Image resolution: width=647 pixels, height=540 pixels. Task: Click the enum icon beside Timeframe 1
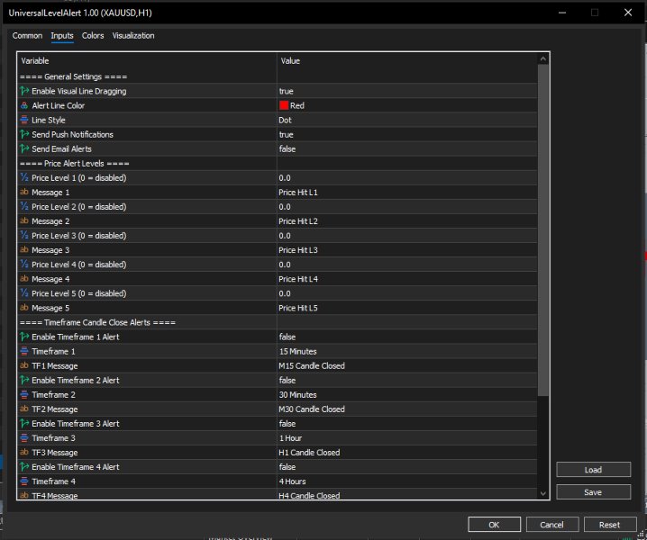point(24,351)
